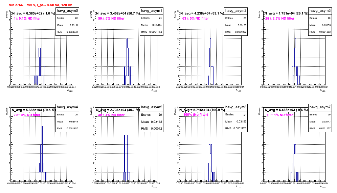Click the N_avg = 4.238e+04 label
Image resolution: width=337 pixels, height=193 pixels.
click(x=202, y=13)
